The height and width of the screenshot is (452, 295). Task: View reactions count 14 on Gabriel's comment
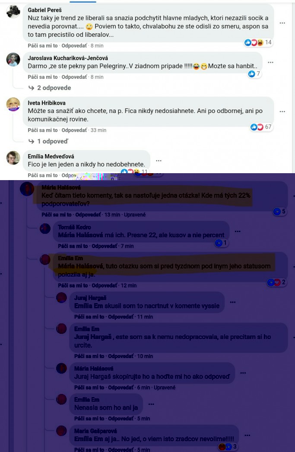(258, 42)
